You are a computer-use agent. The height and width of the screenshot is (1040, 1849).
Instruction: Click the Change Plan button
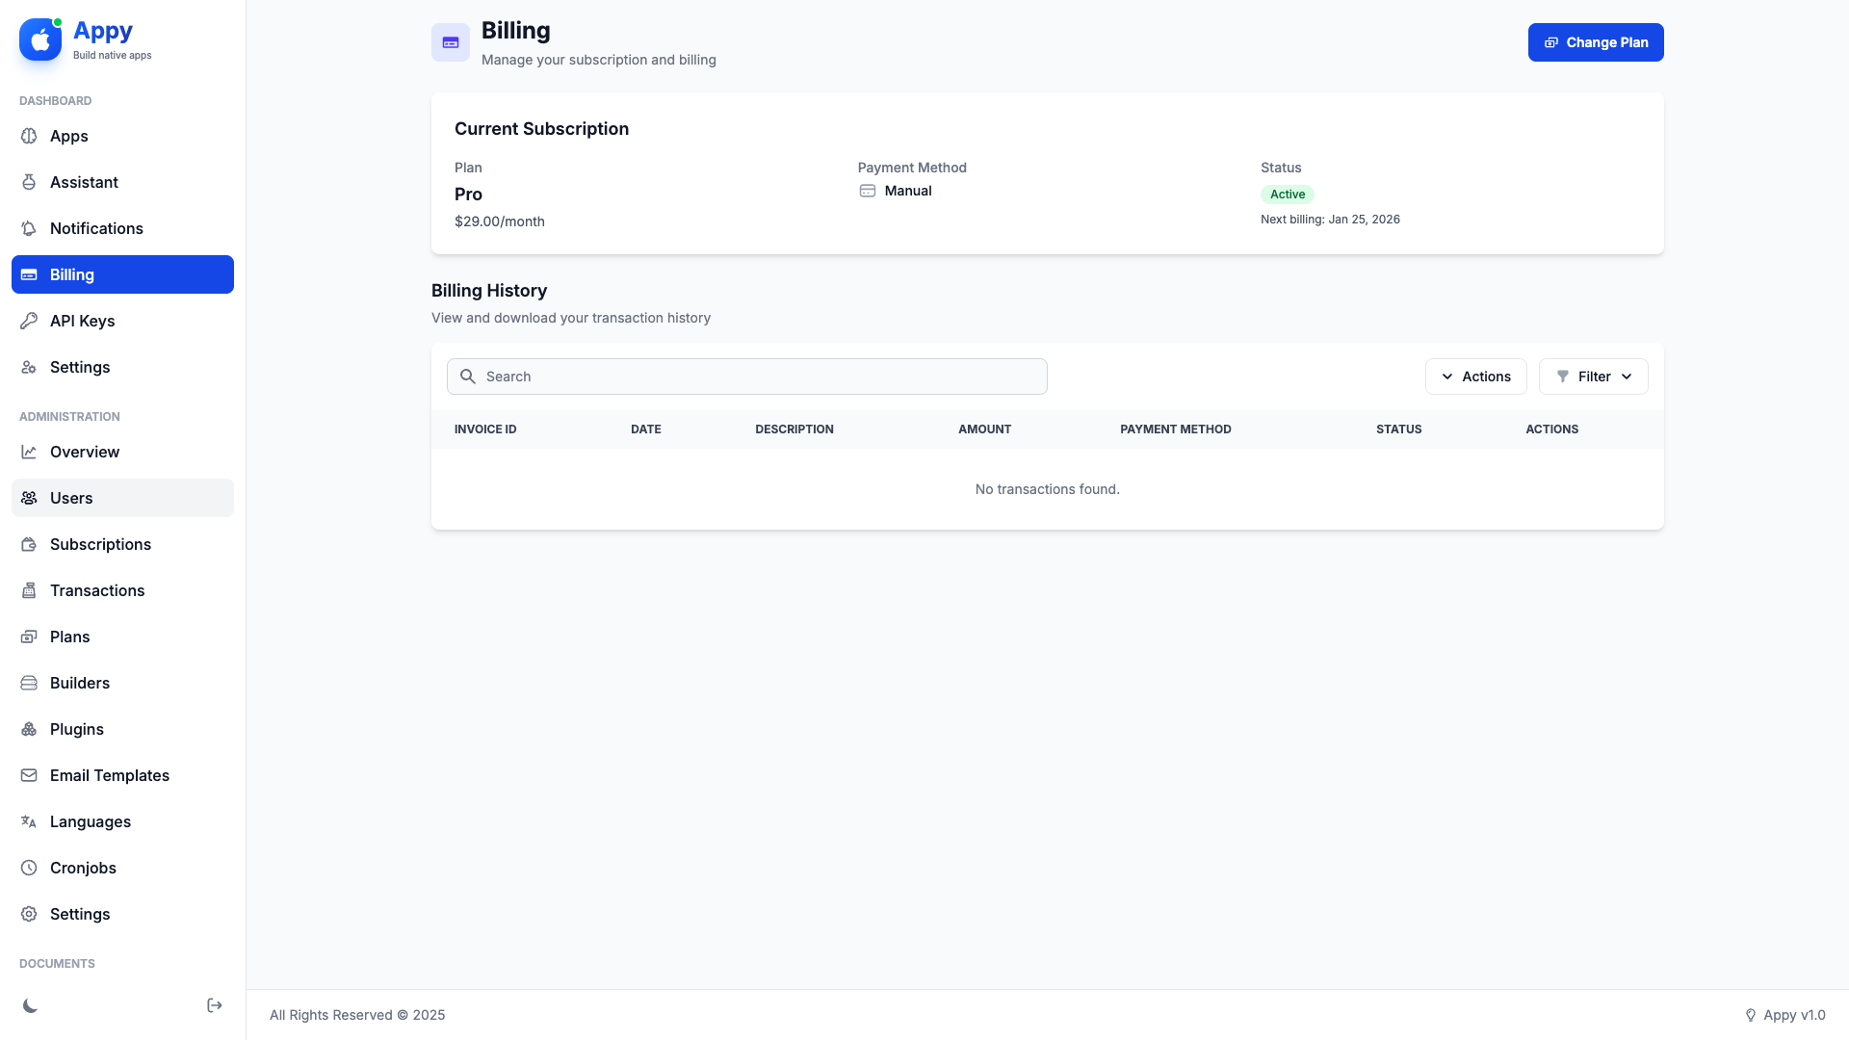[1595, 42]
